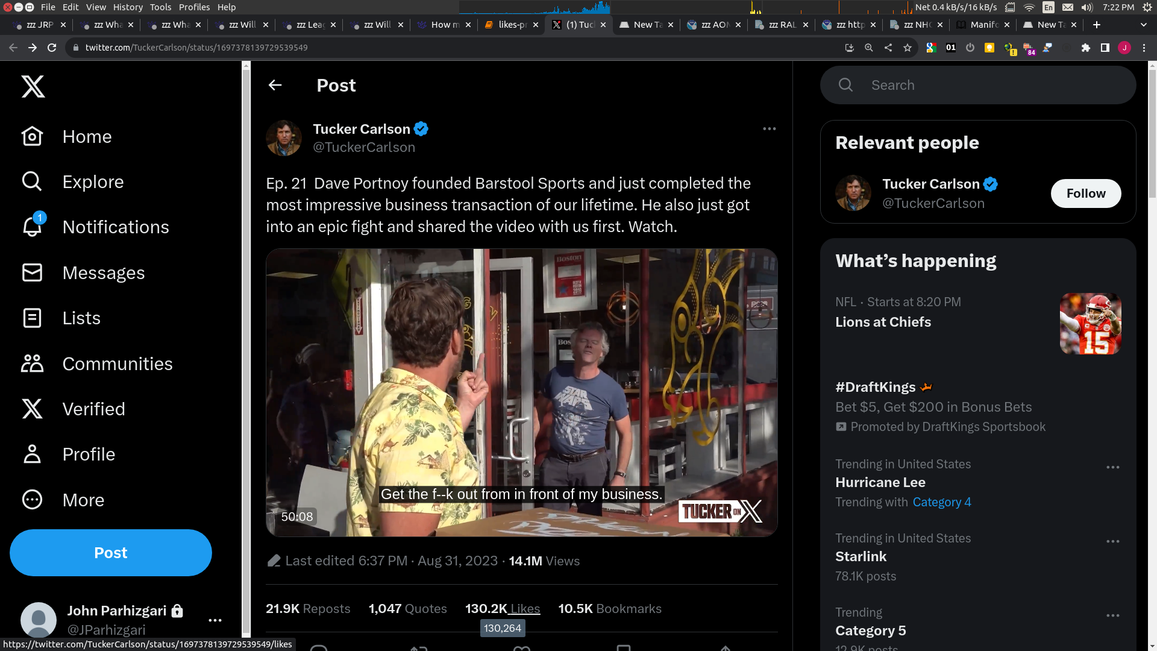The image size is (1157, 651).
Task: View the 1,047 Quotes list
Action: (x=408, y=609)
